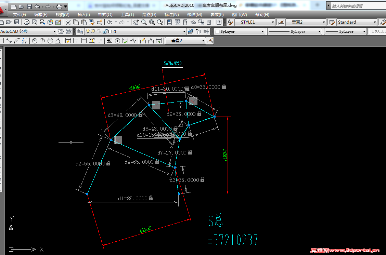386x255 pixels.
Task: Click Dimension Update icon
Action: 159,41
